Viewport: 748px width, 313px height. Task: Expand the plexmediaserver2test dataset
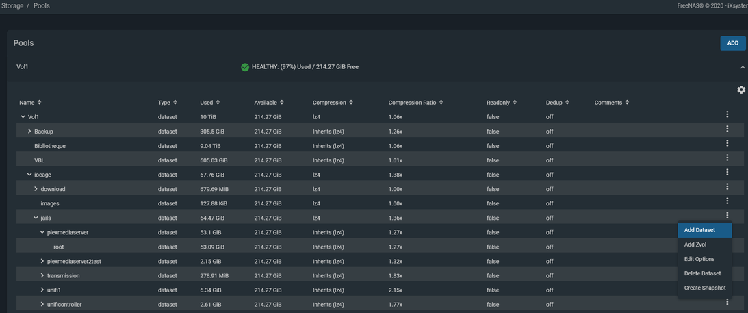42,261
